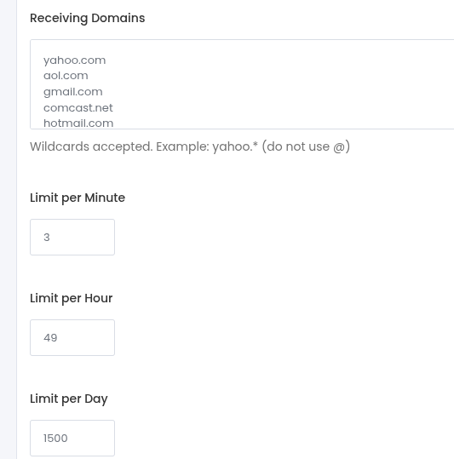The width and height of the screenshot is (454, 459).
Task: Click the hotmail.com entry at list bottom
Action: [78, 123]
